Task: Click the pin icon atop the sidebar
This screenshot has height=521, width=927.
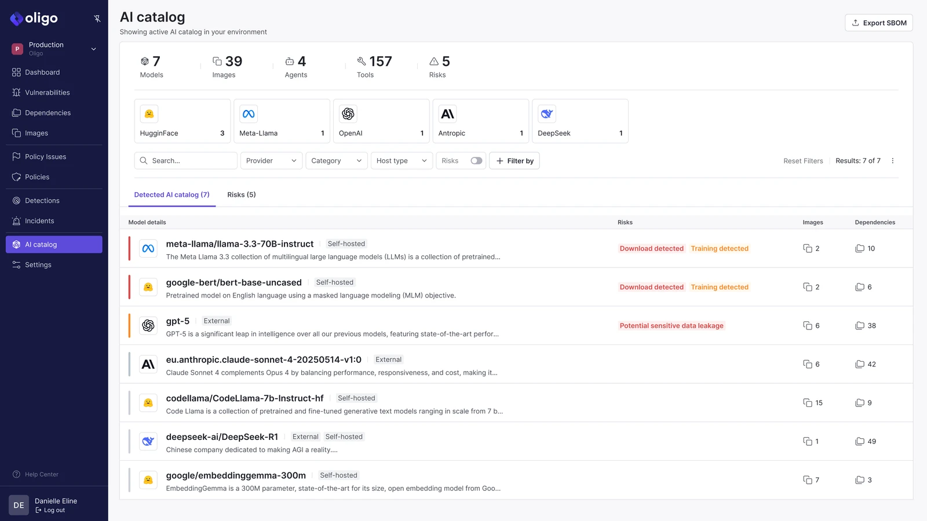Action: [x=97, y=19]
